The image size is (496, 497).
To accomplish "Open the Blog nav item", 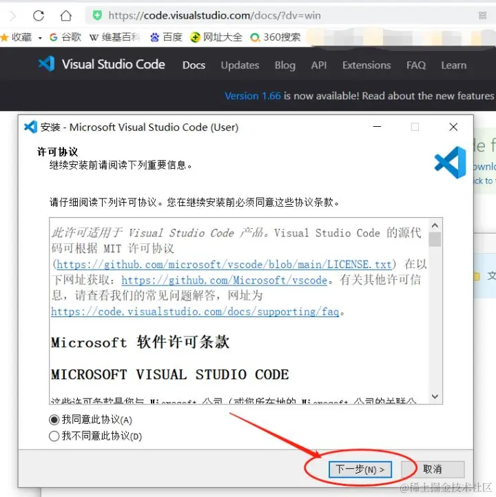I will coord(285,65).
